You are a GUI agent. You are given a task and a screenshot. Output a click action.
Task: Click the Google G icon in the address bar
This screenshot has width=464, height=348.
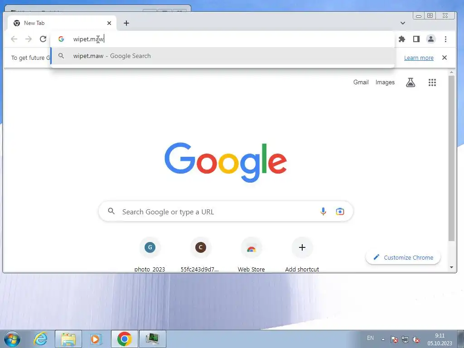[x=61, y=39]
